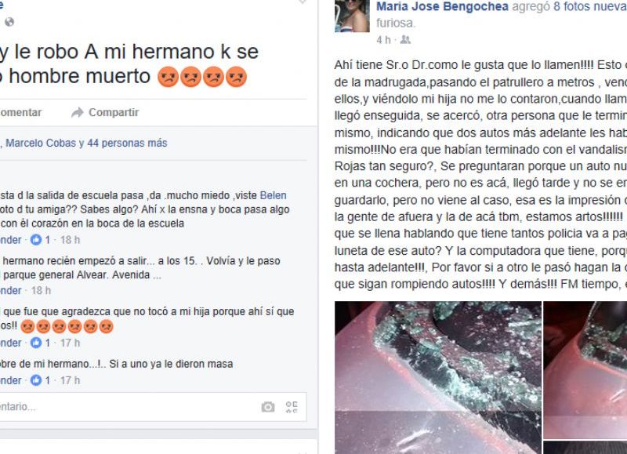627x454 pixels.
Task: Open the second broken window photo
Action: (x=585, y=370)
